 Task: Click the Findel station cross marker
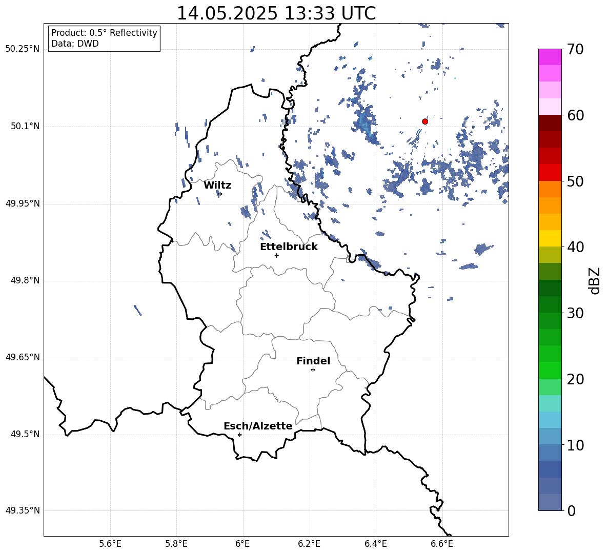tap(313, 370)
